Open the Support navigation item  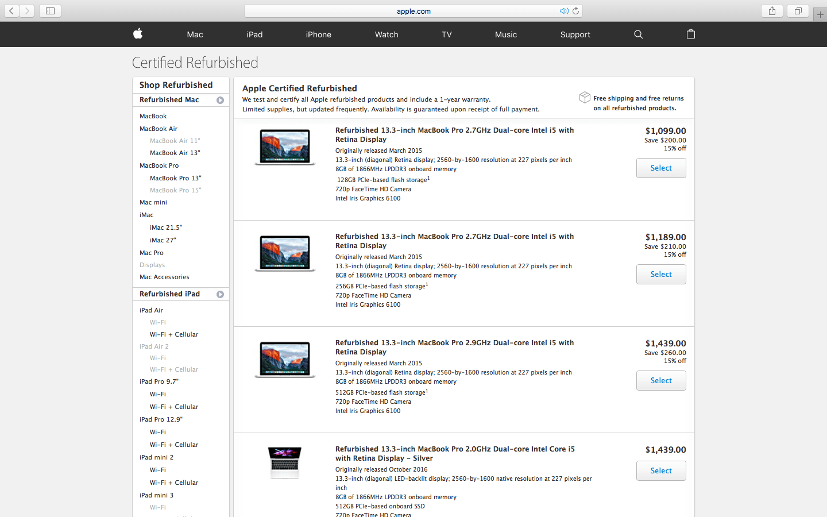[575, 34]
